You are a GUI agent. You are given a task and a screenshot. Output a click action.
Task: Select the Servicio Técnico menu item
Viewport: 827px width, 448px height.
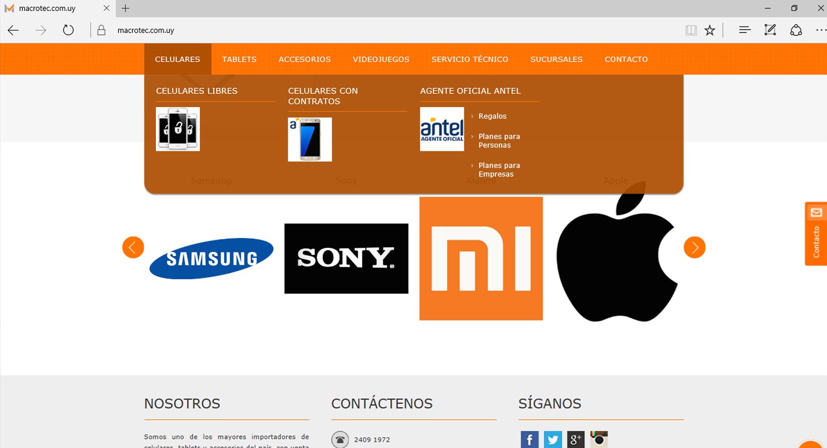[469, 59]
